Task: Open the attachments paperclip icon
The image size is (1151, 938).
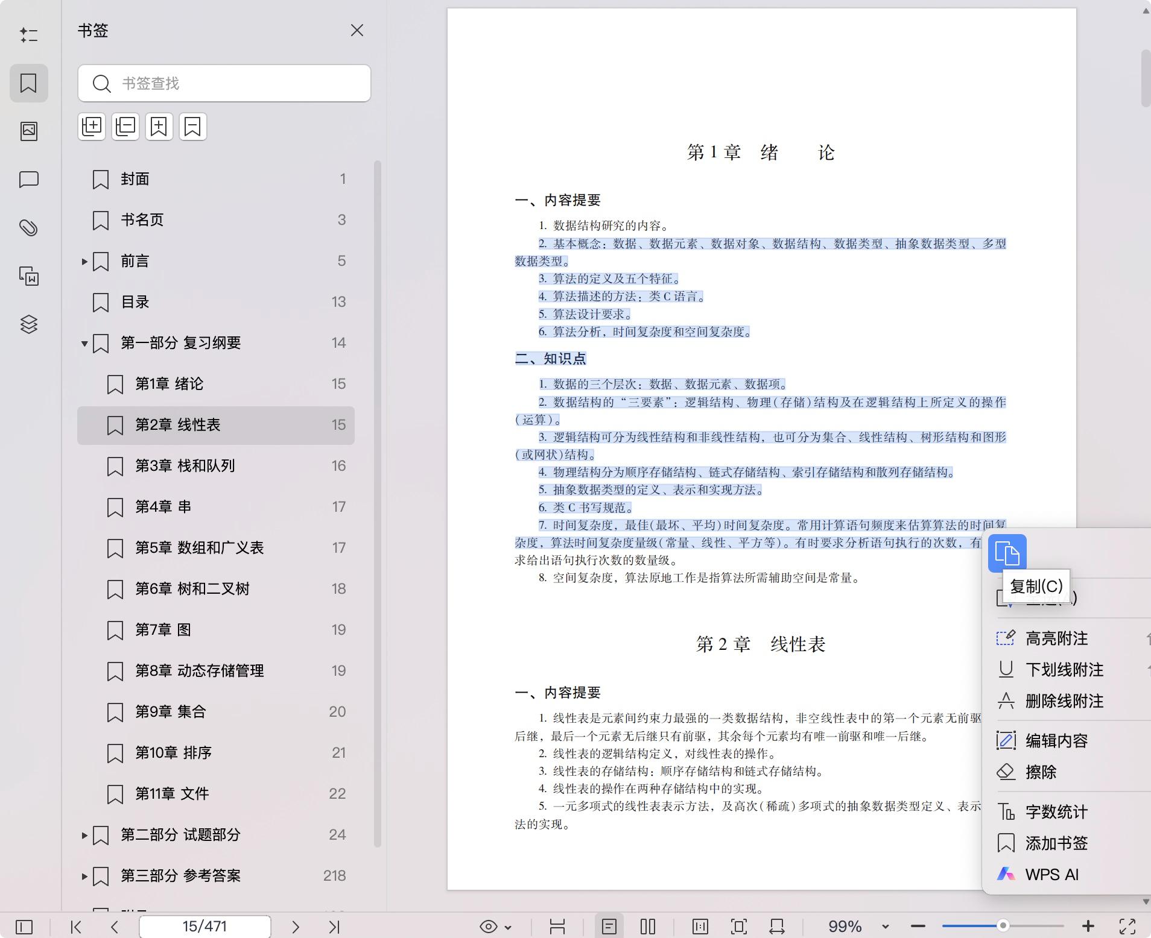Action: 28,228
